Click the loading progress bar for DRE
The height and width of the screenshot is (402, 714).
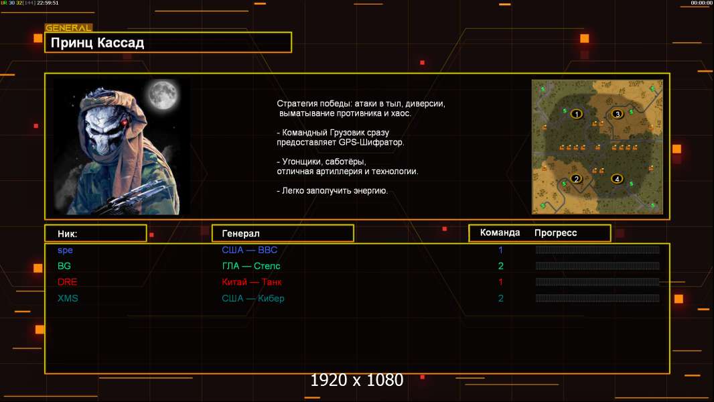pyautogui.click(x=597, y=282)
